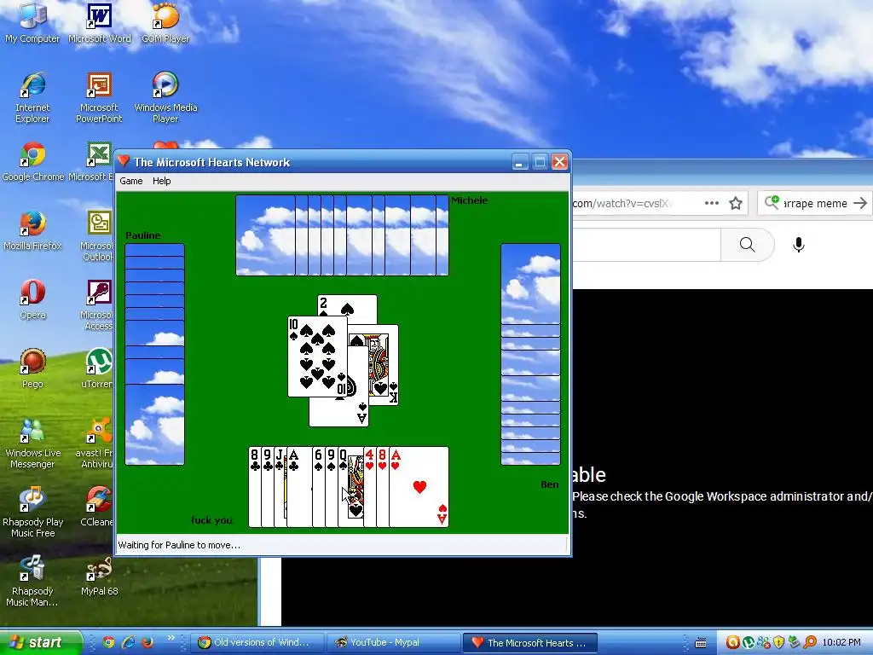Click the browser search box with 'arrape meme'
Image resolution: width=873 pixels, height=655 pixels.
tap(815, 203)
